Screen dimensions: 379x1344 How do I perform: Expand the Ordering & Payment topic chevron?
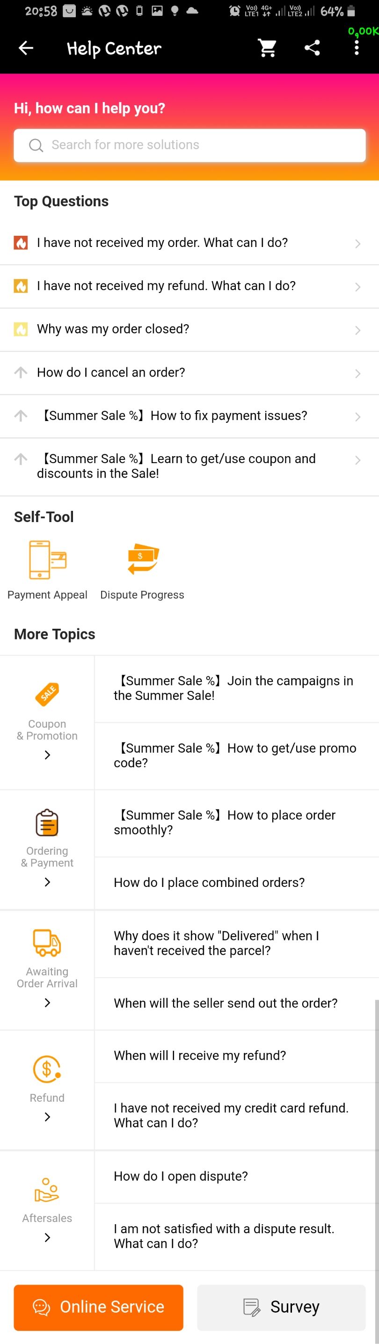(x=48, y=882)
